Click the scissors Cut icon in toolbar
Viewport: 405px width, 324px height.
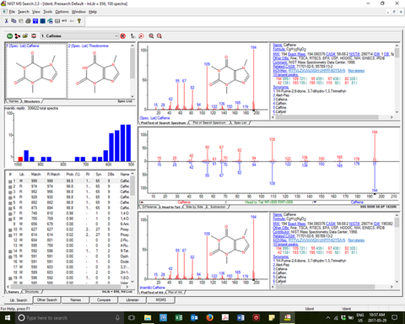tap(7, 21)
